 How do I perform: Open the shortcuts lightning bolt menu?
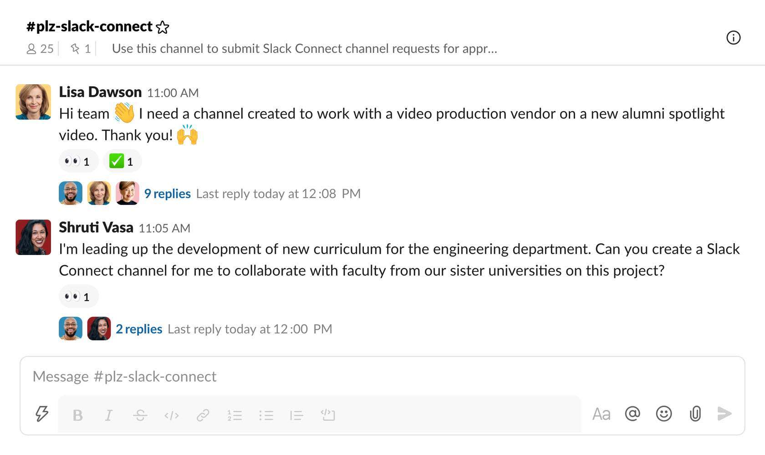point(42,414)
